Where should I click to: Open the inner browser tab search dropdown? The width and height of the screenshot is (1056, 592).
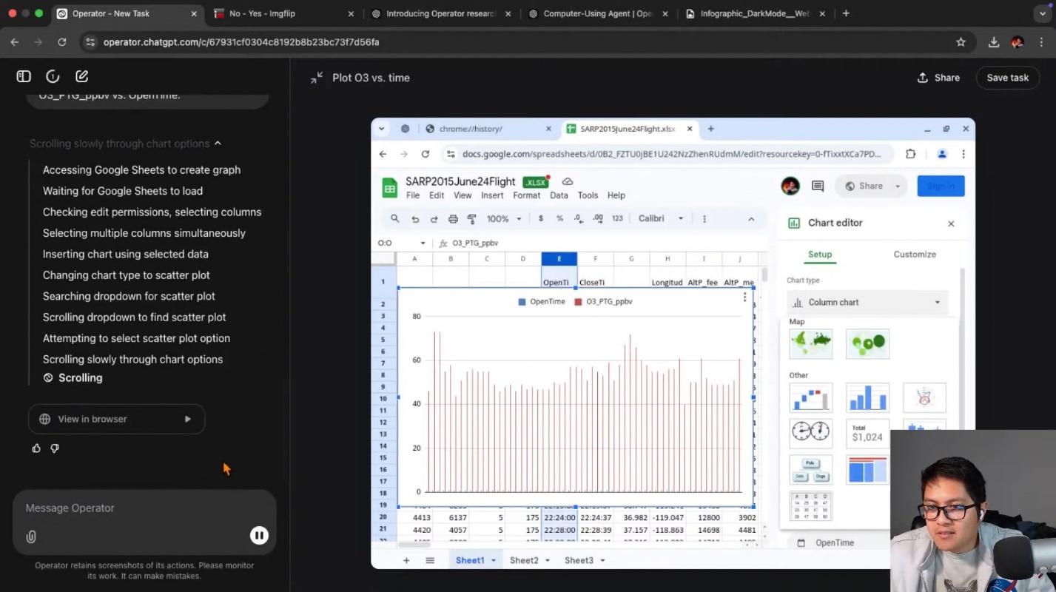tap(382, 129)
